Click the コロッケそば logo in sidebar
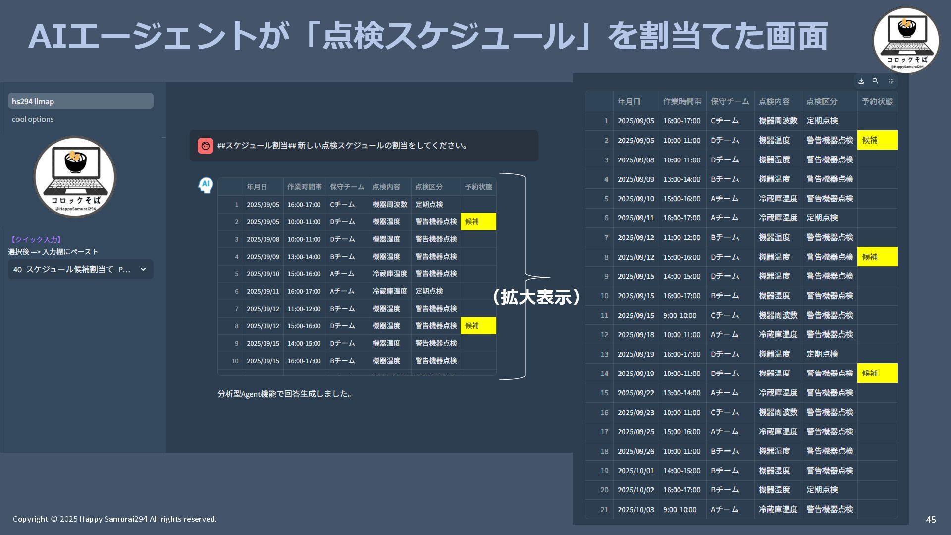 tap(75, 177)
